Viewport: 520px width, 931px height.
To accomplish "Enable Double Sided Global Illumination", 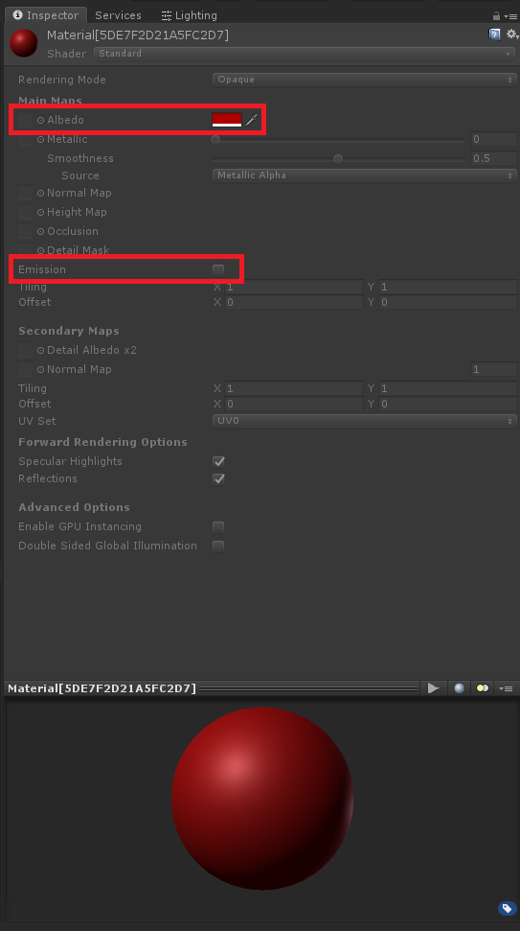I will tap(218, 546).
